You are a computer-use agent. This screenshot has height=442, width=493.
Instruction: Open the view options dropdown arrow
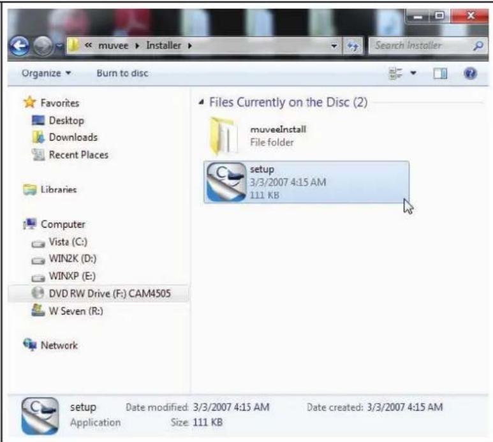(413, 73)
